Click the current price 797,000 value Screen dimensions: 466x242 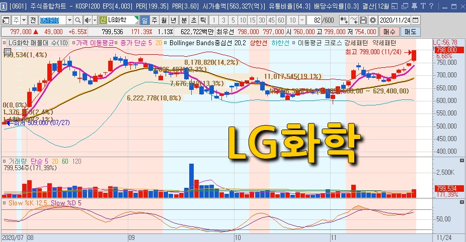click(x=21, y=32)
